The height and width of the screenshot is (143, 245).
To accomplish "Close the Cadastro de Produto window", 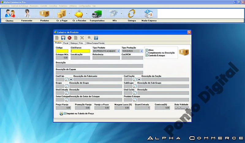I will (x=189, y=32).
